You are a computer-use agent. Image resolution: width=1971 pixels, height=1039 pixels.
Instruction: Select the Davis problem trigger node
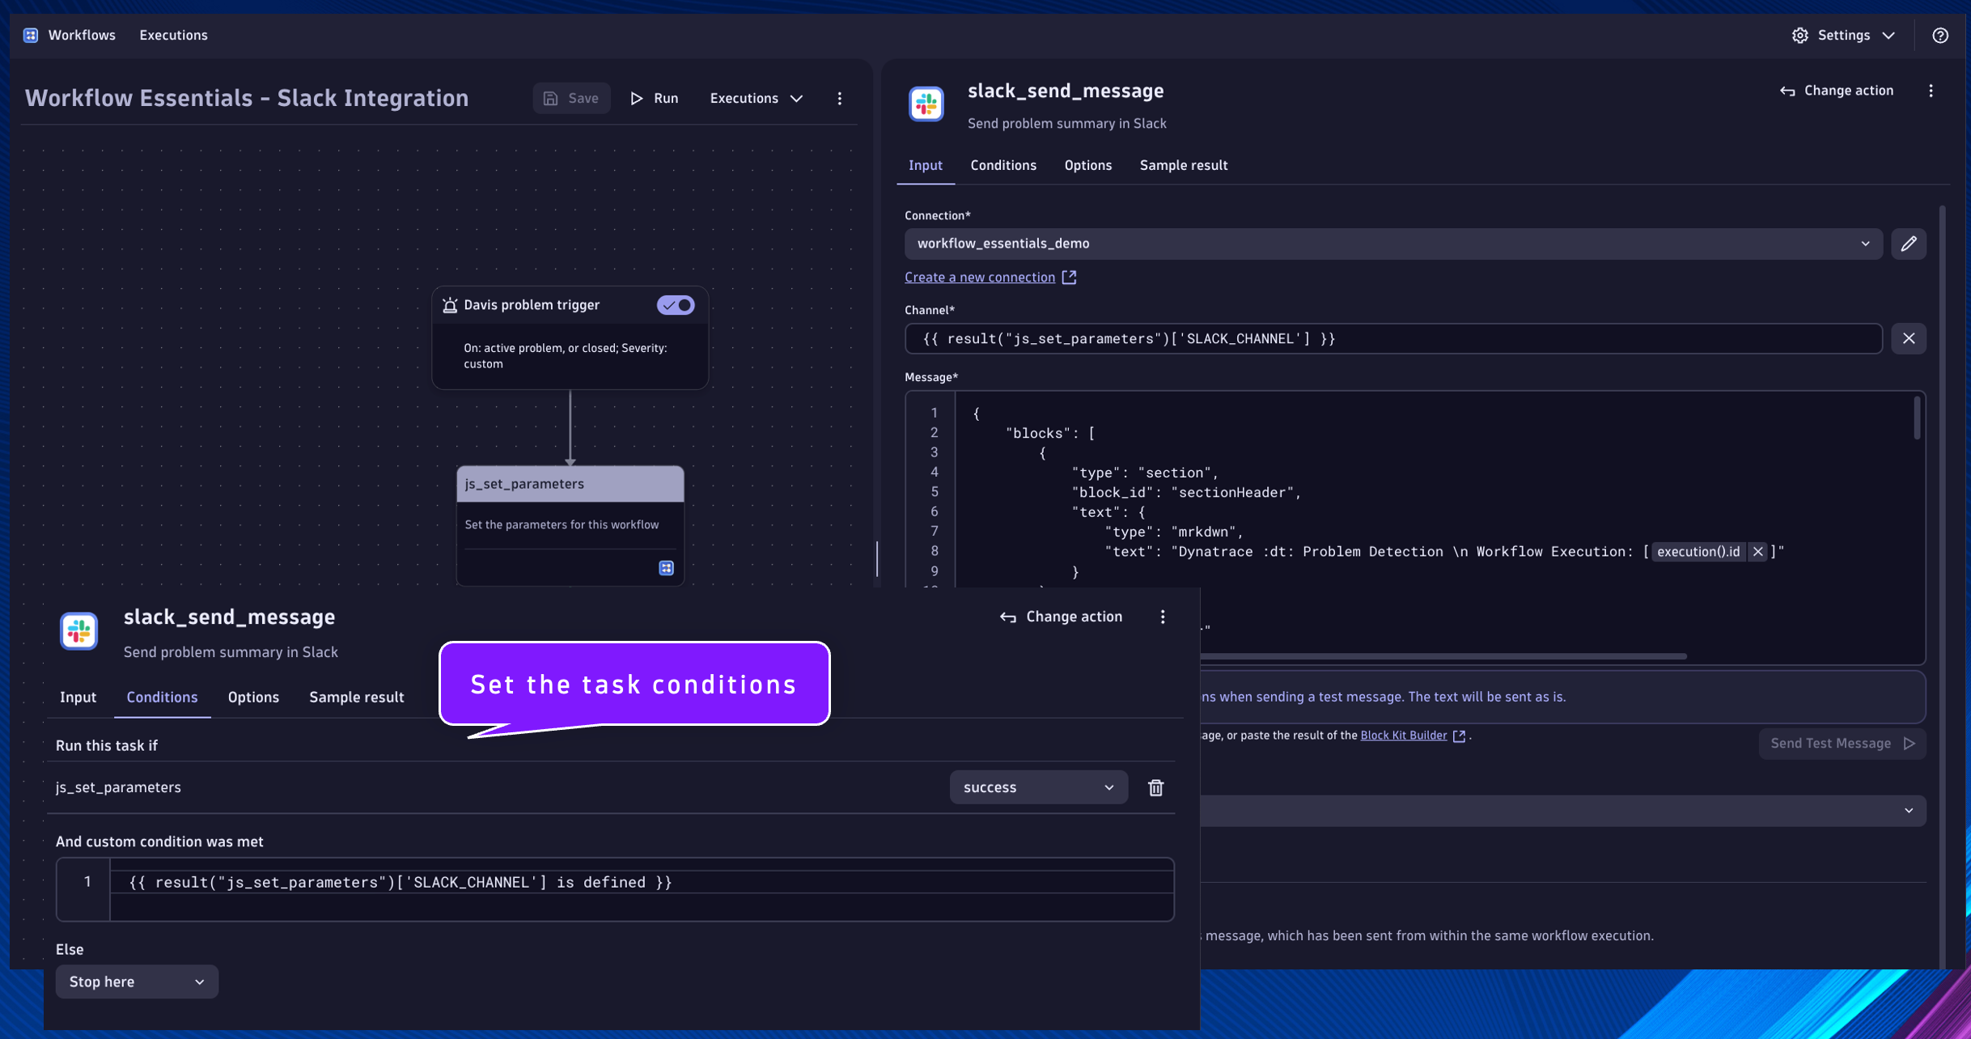570,337
